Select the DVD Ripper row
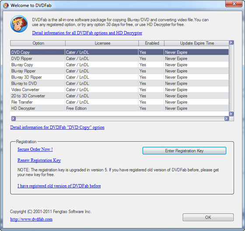 [x=119, y=59]
